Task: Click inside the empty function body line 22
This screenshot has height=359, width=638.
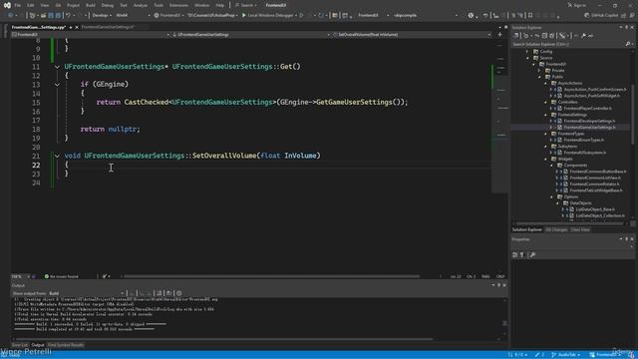Action: click(277, 165)
